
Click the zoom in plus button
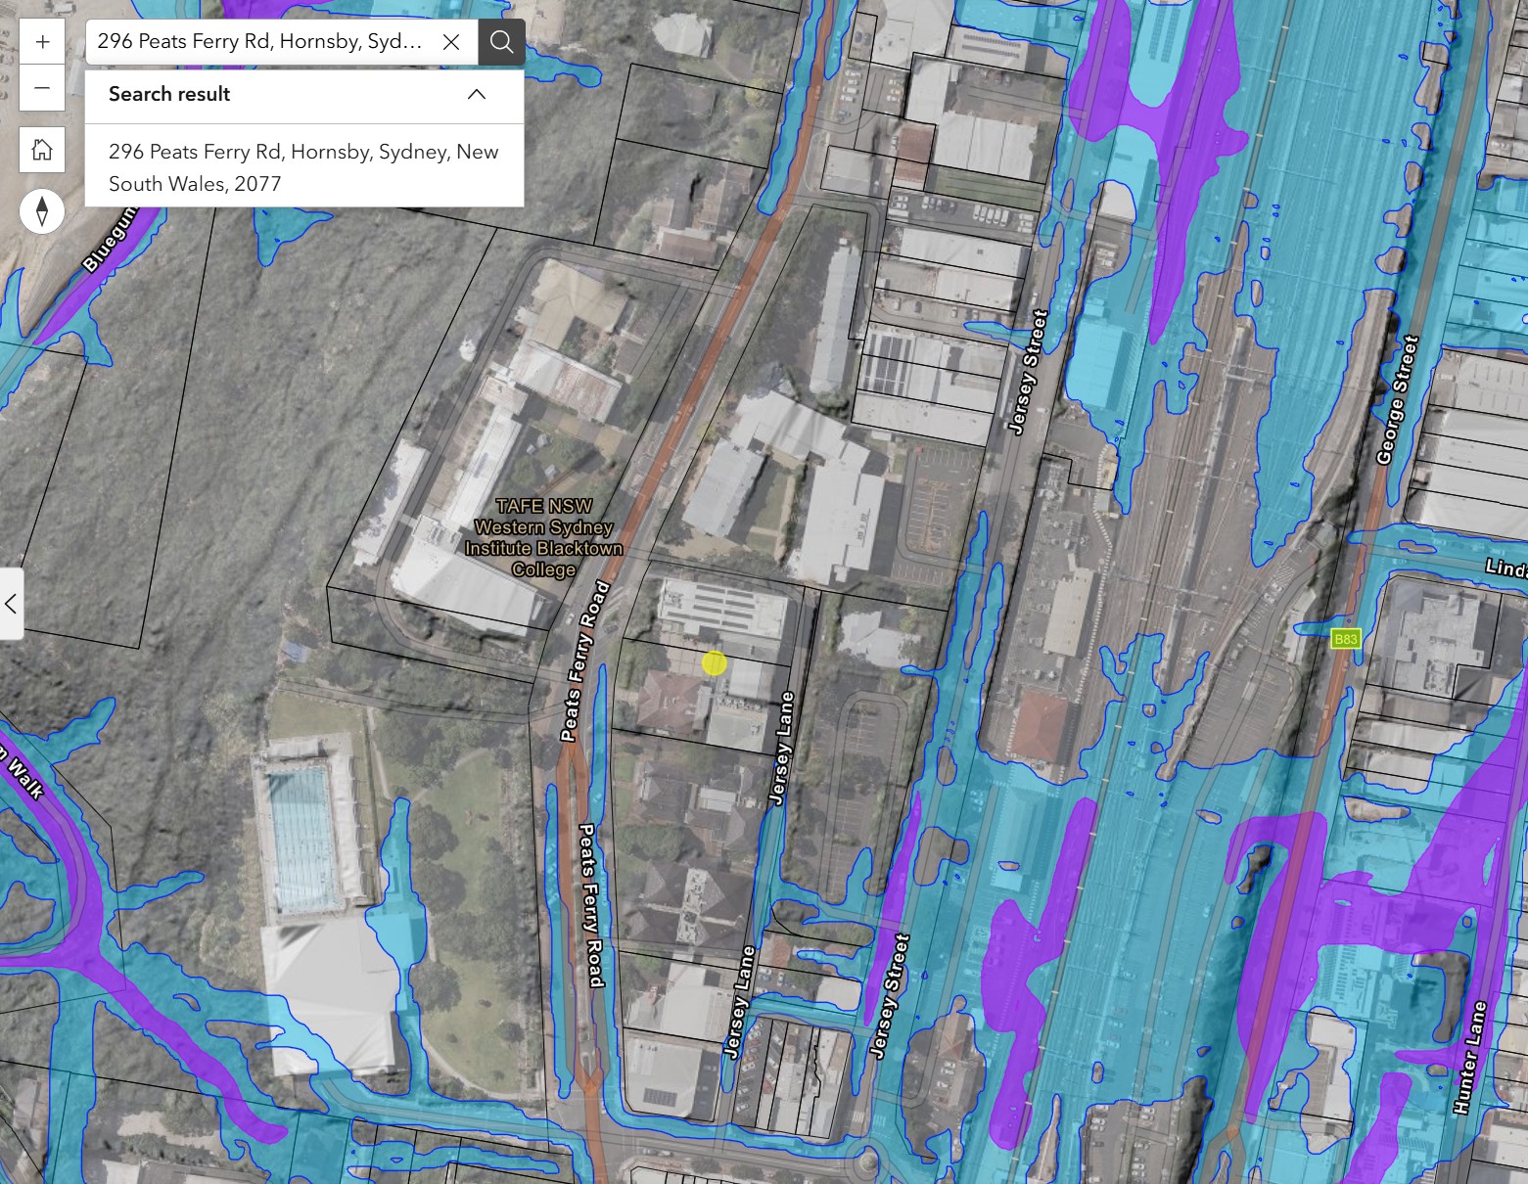click(42, 42)
